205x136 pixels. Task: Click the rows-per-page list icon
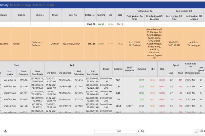197,131
